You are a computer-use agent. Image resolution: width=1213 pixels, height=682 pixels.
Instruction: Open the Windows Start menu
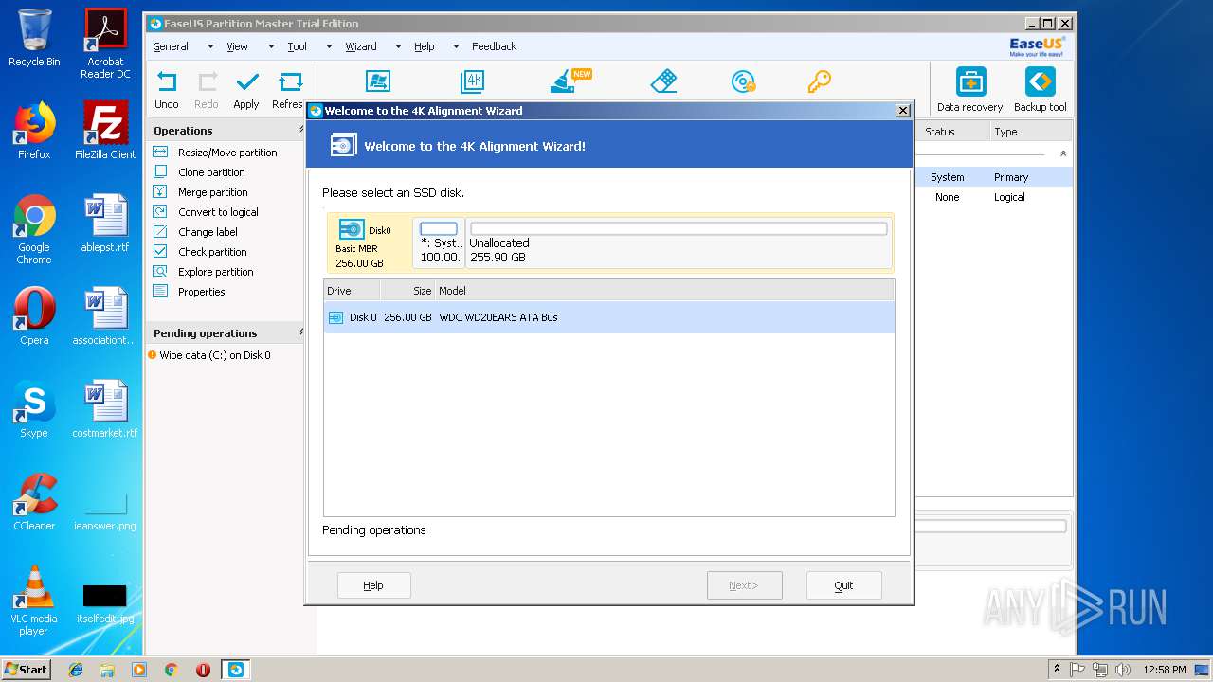(27, 669)
